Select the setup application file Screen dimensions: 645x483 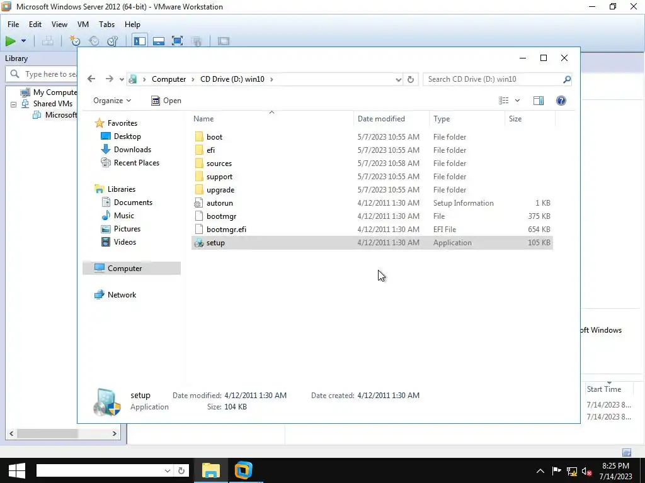(372, 242)
